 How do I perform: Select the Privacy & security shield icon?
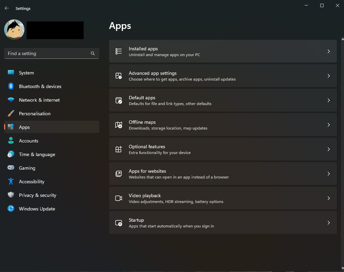11,195
